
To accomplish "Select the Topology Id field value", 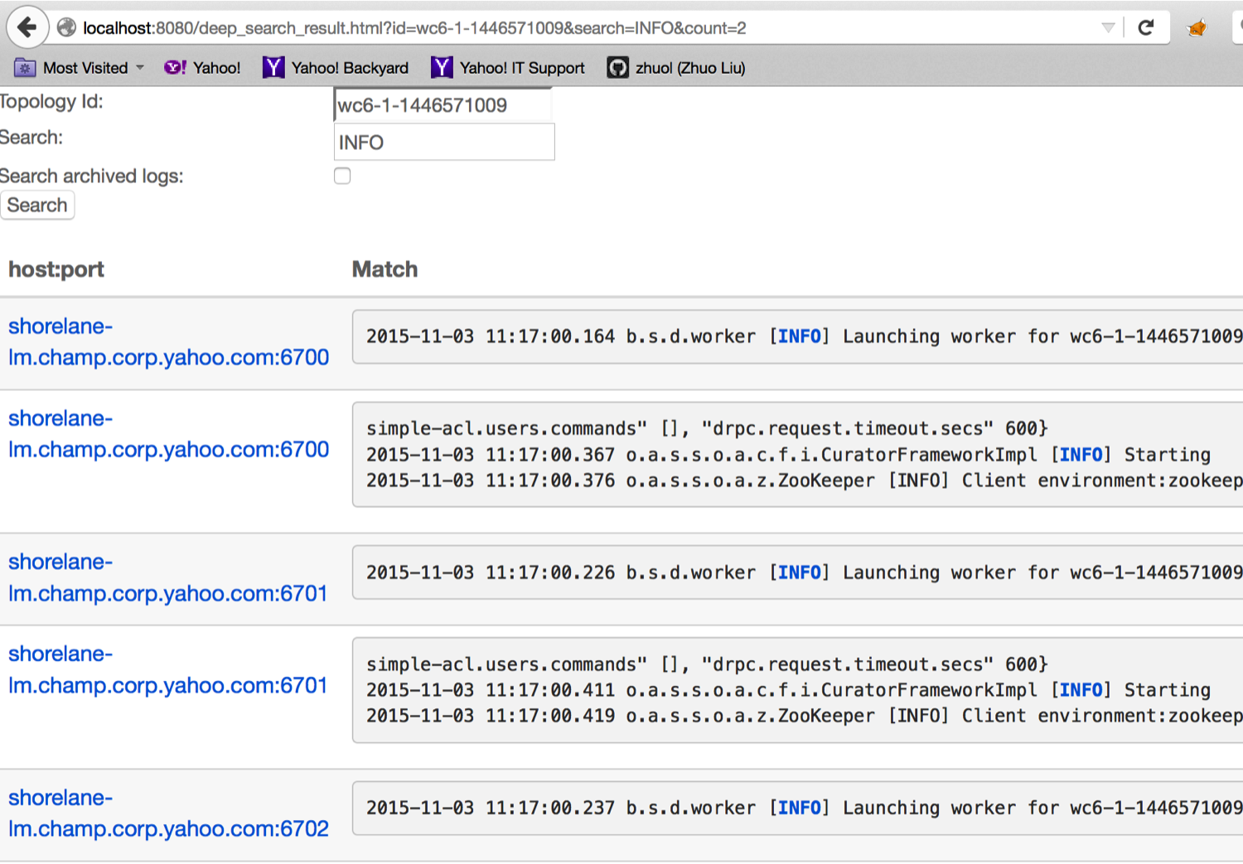I will click(x=443, y=105).
